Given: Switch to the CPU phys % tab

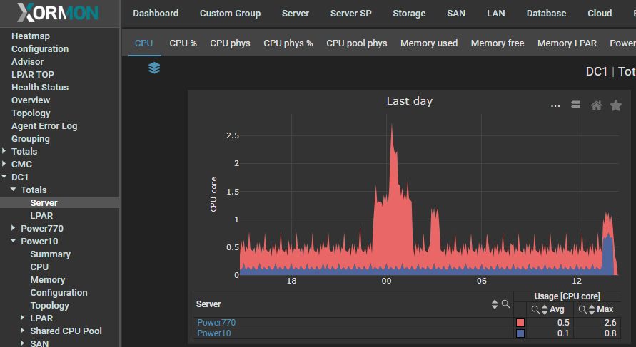Looking at the screenshot, I should coord(288,43).
